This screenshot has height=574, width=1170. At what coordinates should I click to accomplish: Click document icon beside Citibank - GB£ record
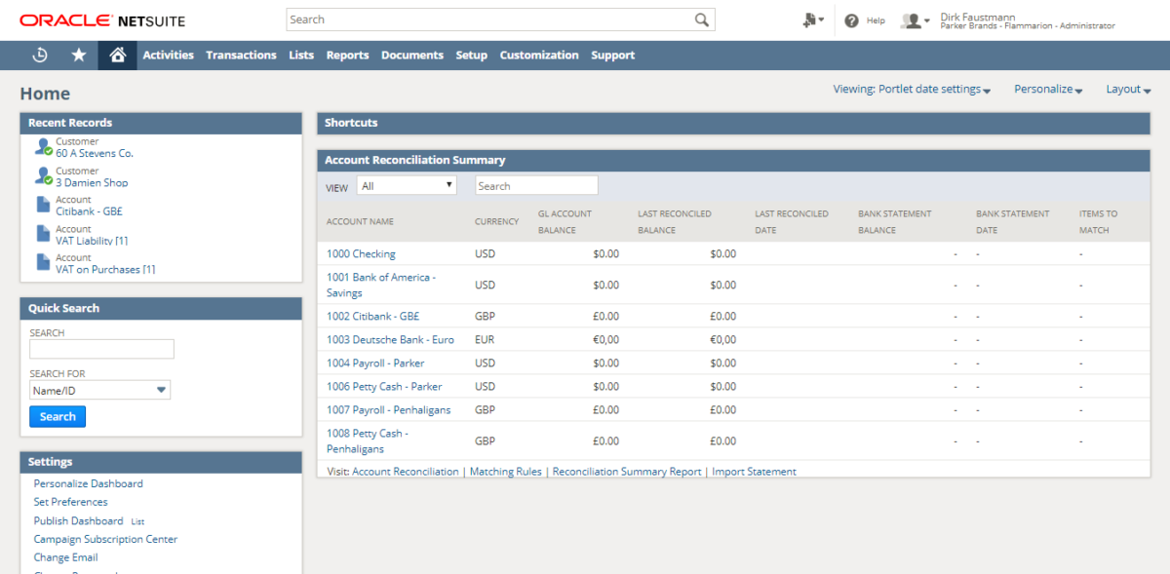[43, 205]
